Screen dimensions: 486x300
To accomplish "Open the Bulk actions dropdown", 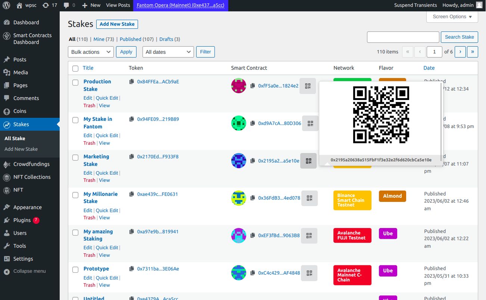I will point(91,52).
